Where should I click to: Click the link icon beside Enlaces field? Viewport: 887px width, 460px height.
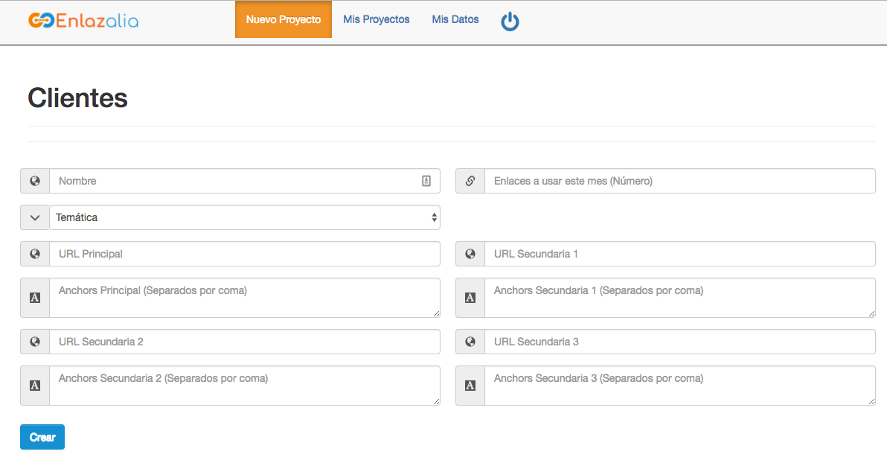pyautogui.click(x=470, y=181)
